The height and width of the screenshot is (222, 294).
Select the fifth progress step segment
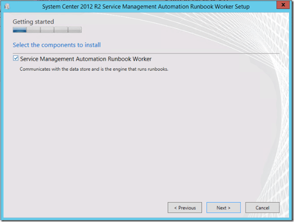tap(75, 30)
